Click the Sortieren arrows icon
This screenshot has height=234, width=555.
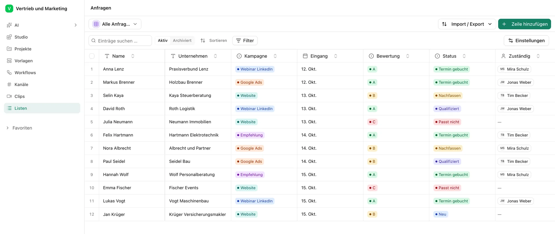click(203, 41)
